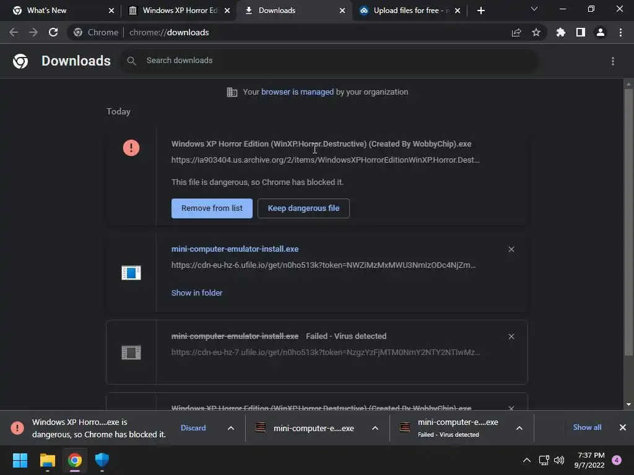Switch to the Windows XP Horror Ed tab
The width and height of the screenshot is (634, 475).
click(178, 11)
